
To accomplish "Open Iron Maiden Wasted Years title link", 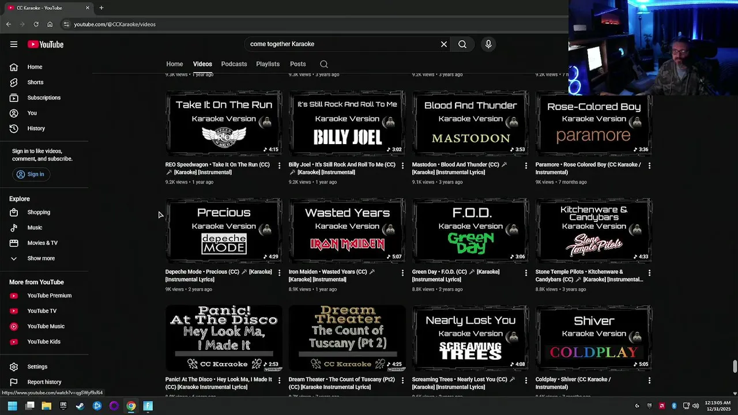I will point(332,276).
